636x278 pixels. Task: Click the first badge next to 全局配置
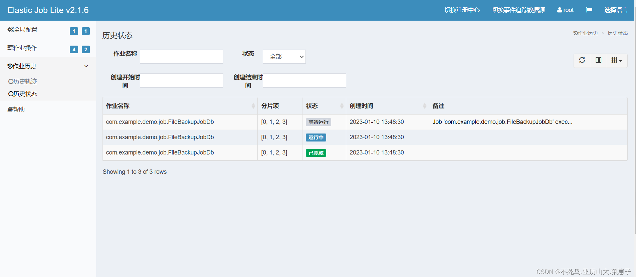click(74, 31)
